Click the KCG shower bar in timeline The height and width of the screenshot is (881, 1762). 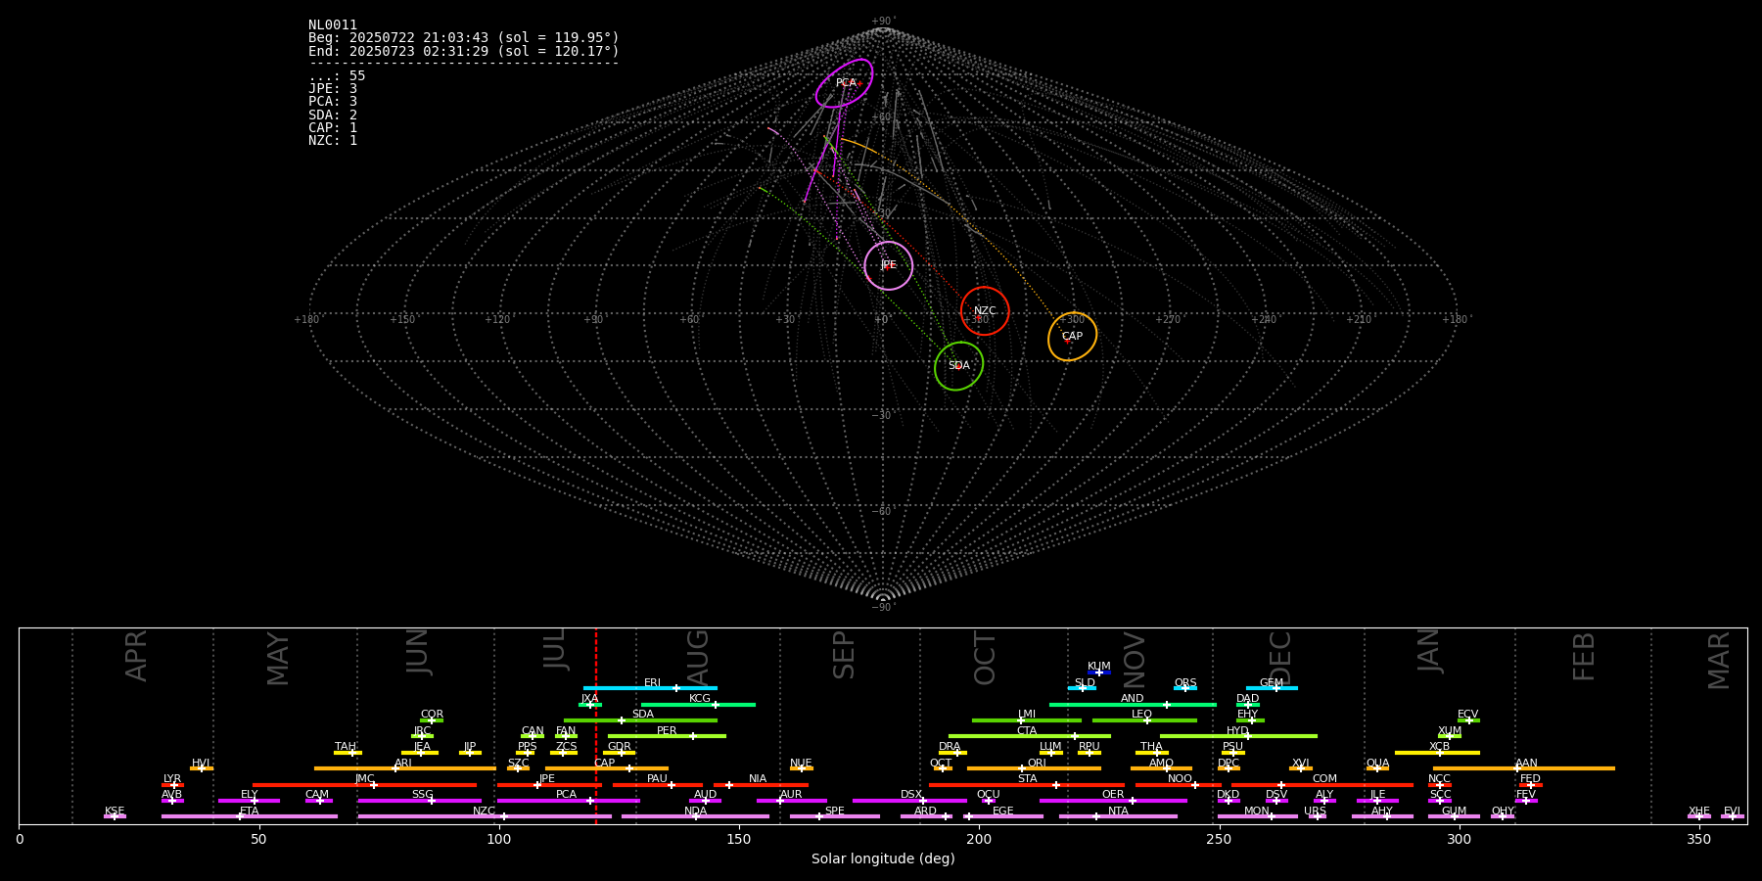(698, 704)
